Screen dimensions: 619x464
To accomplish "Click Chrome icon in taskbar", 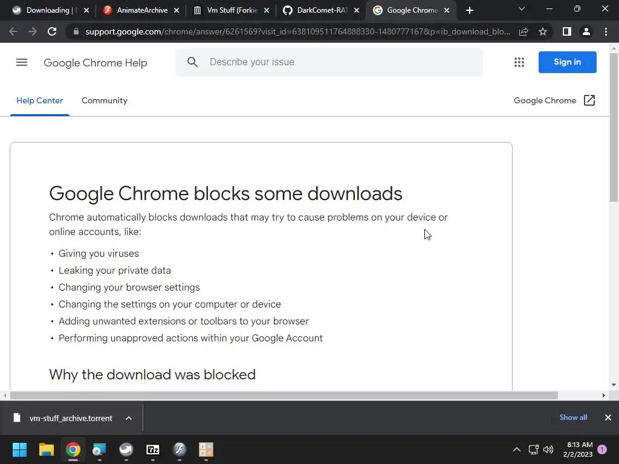I will click(73, 449).
